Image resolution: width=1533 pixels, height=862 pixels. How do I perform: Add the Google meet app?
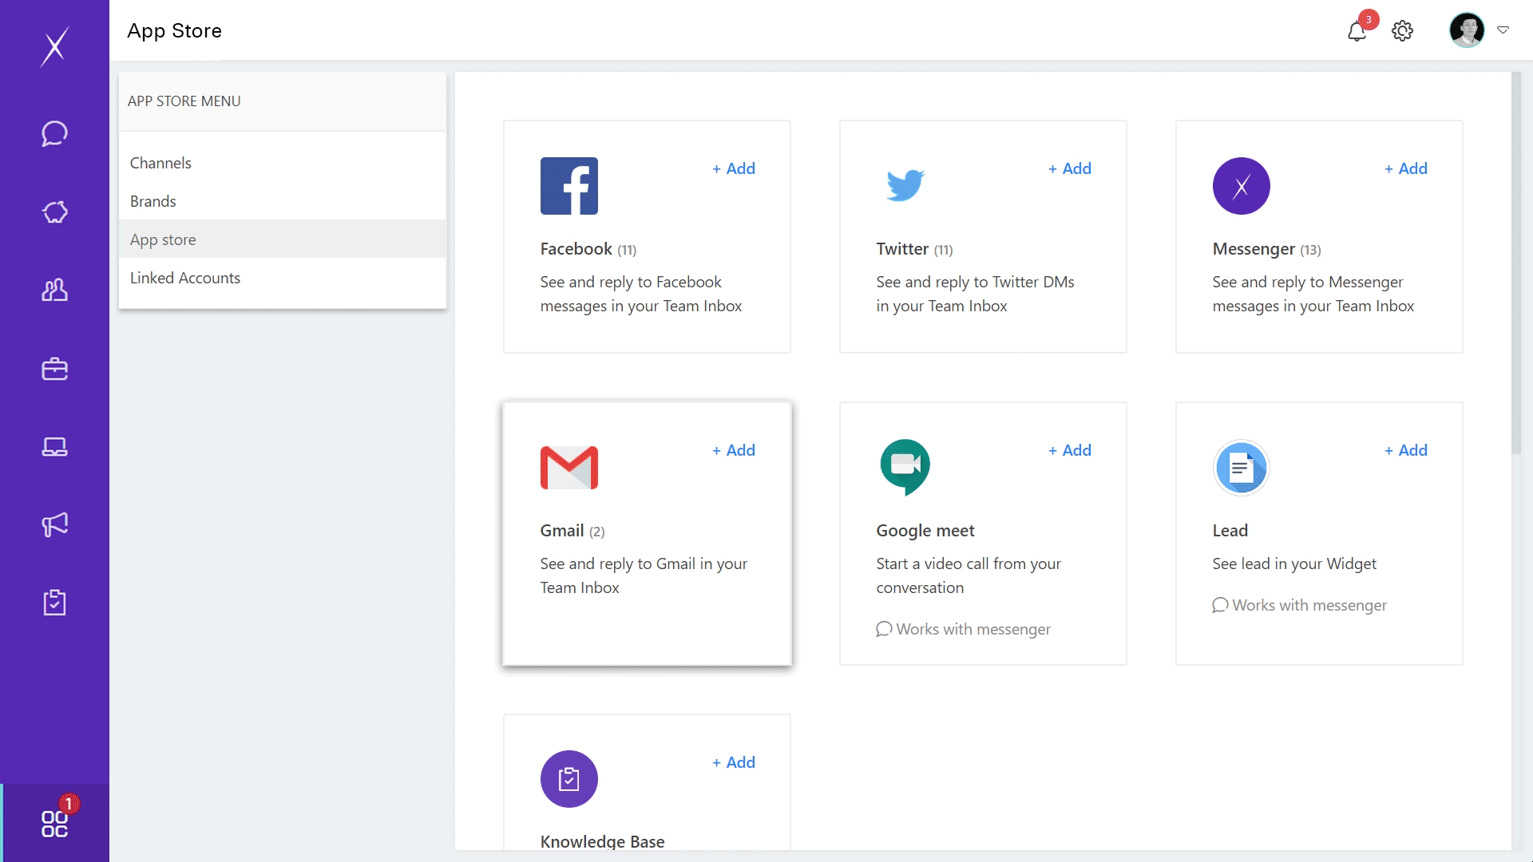pos(1070,450)
